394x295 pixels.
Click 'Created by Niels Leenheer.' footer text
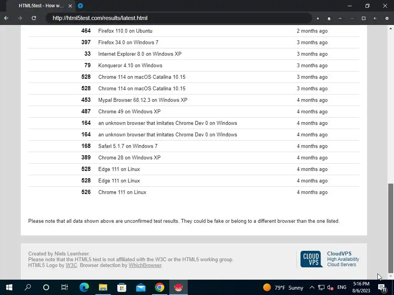pyautogui.click(x=59, y=254)
